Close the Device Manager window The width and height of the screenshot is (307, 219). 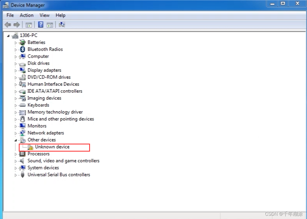click(x=298, y=4)
